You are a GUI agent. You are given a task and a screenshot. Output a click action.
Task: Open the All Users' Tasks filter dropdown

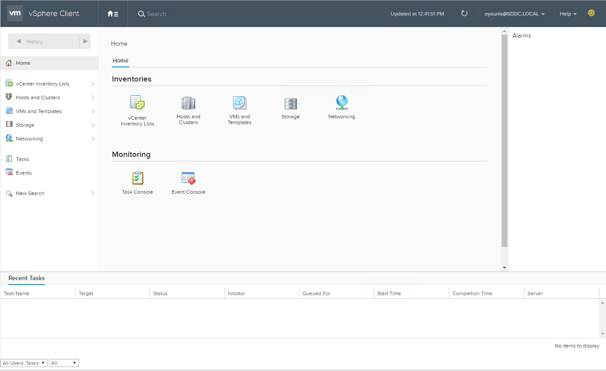[24, 363]
